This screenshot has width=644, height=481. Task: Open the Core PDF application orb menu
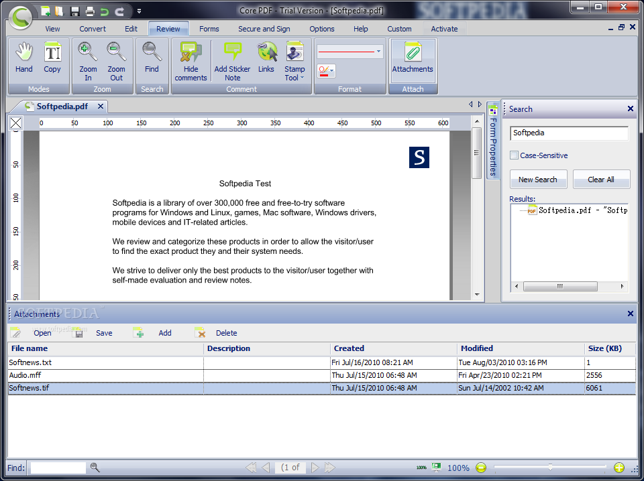click(21, 17)
